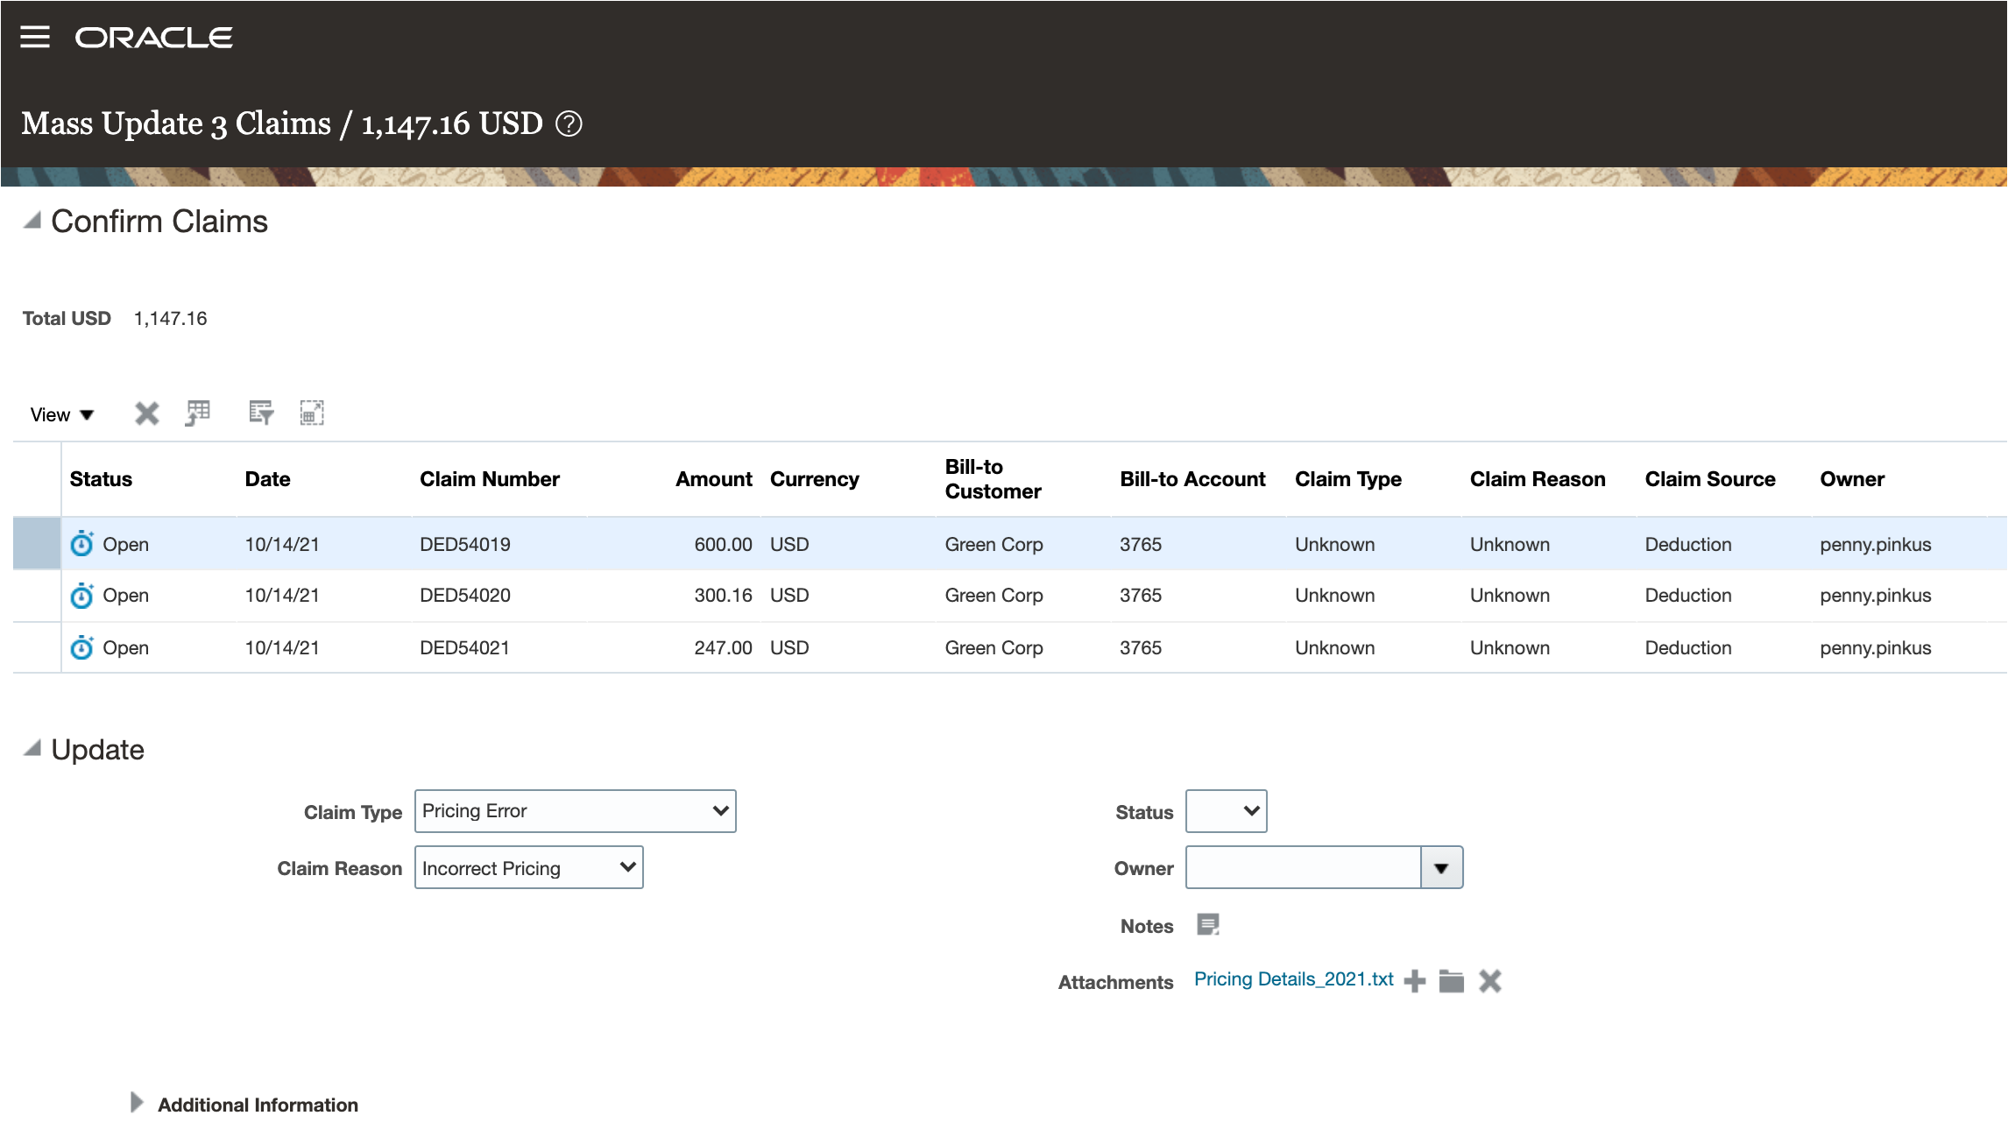Open the Claim Reason dropdown

coord(528,867)
